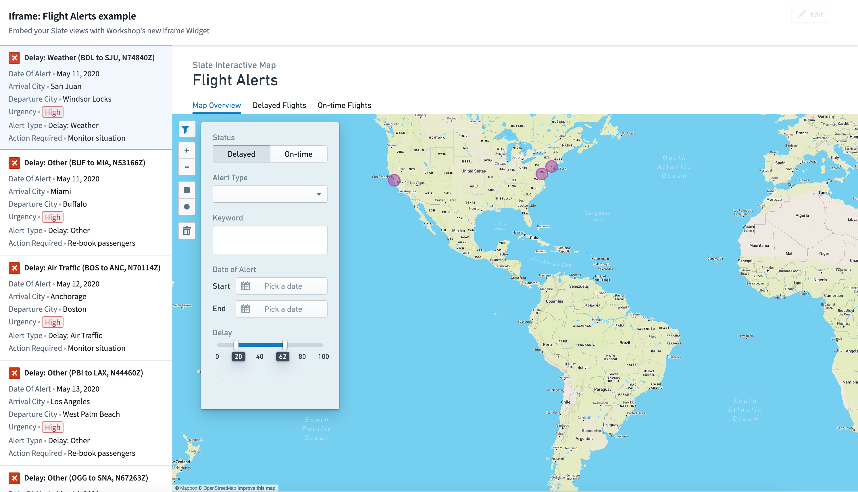Switch to the On-time Flights tab
This screenshot has width=858, height=492.
(345, 105)
